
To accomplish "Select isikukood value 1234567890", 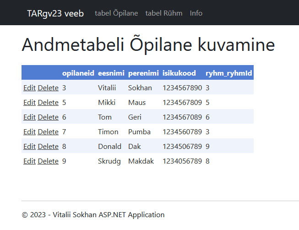I will point(182,88).
